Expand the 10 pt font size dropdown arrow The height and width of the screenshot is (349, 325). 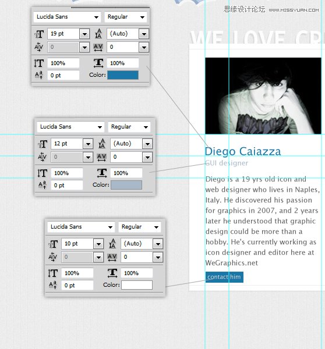coord(98,244)
